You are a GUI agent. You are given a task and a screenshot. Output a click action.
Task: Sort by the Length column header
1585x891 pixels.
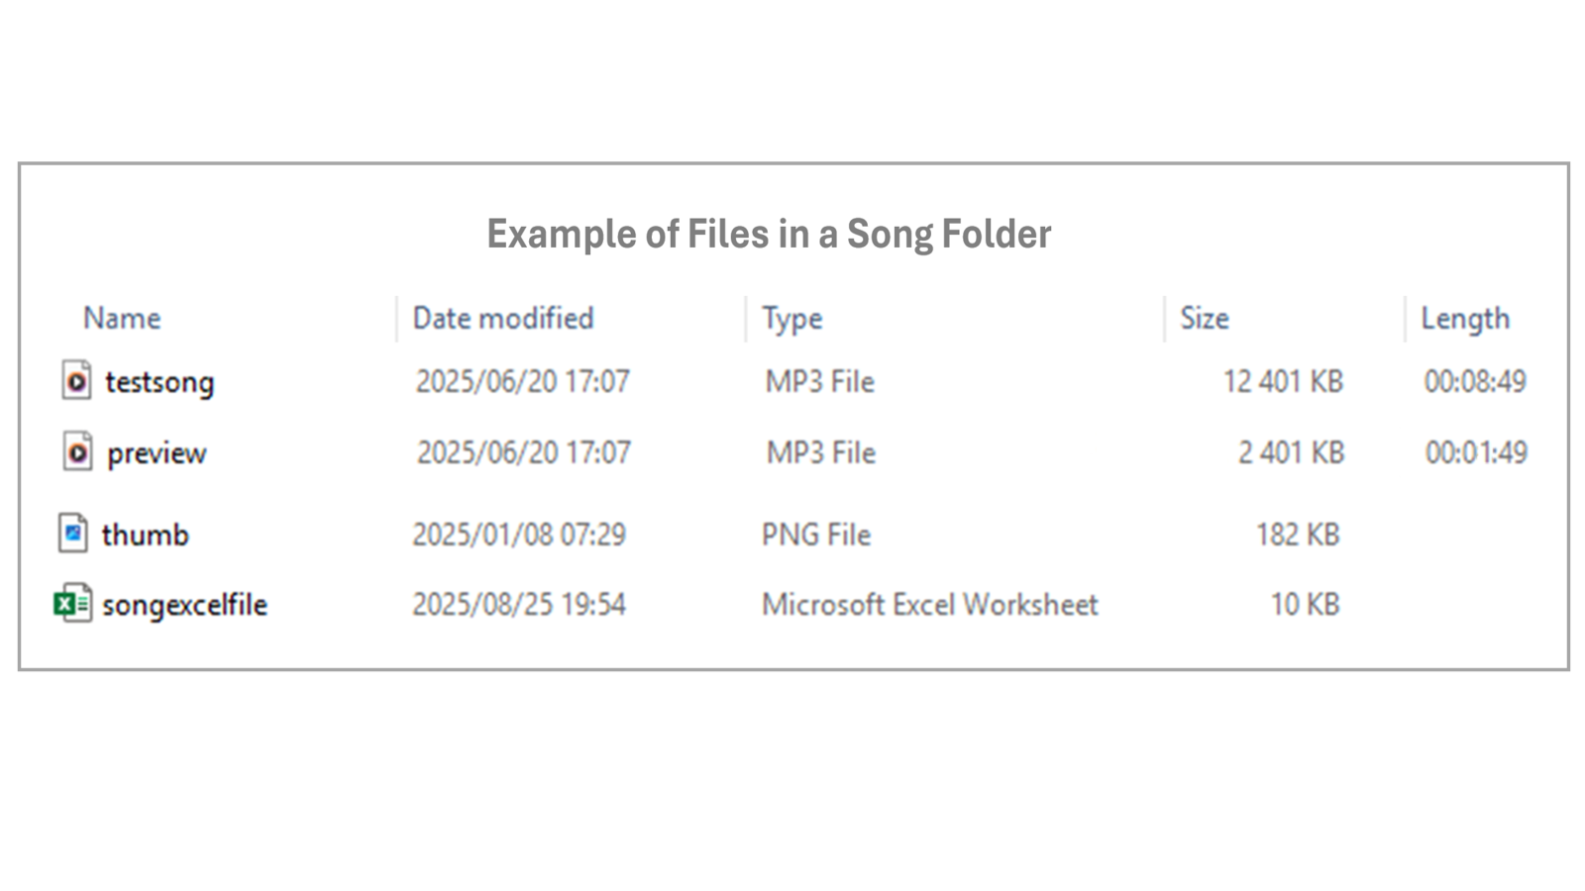[x=1465, y=319]
